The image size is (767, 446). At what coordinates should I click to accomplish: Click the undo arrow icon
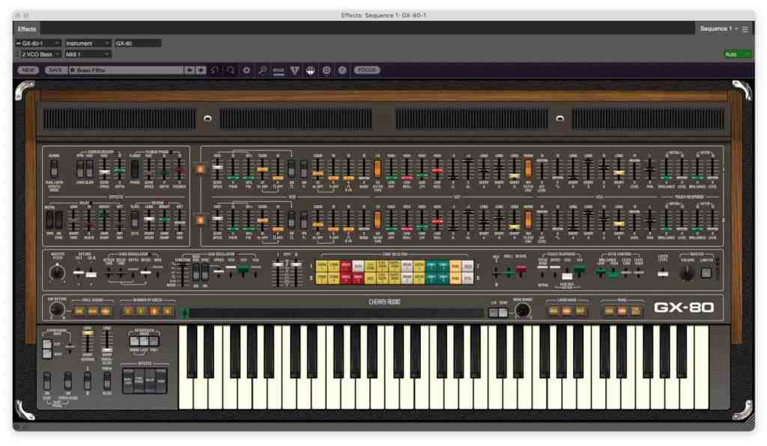tap(215, 70)
